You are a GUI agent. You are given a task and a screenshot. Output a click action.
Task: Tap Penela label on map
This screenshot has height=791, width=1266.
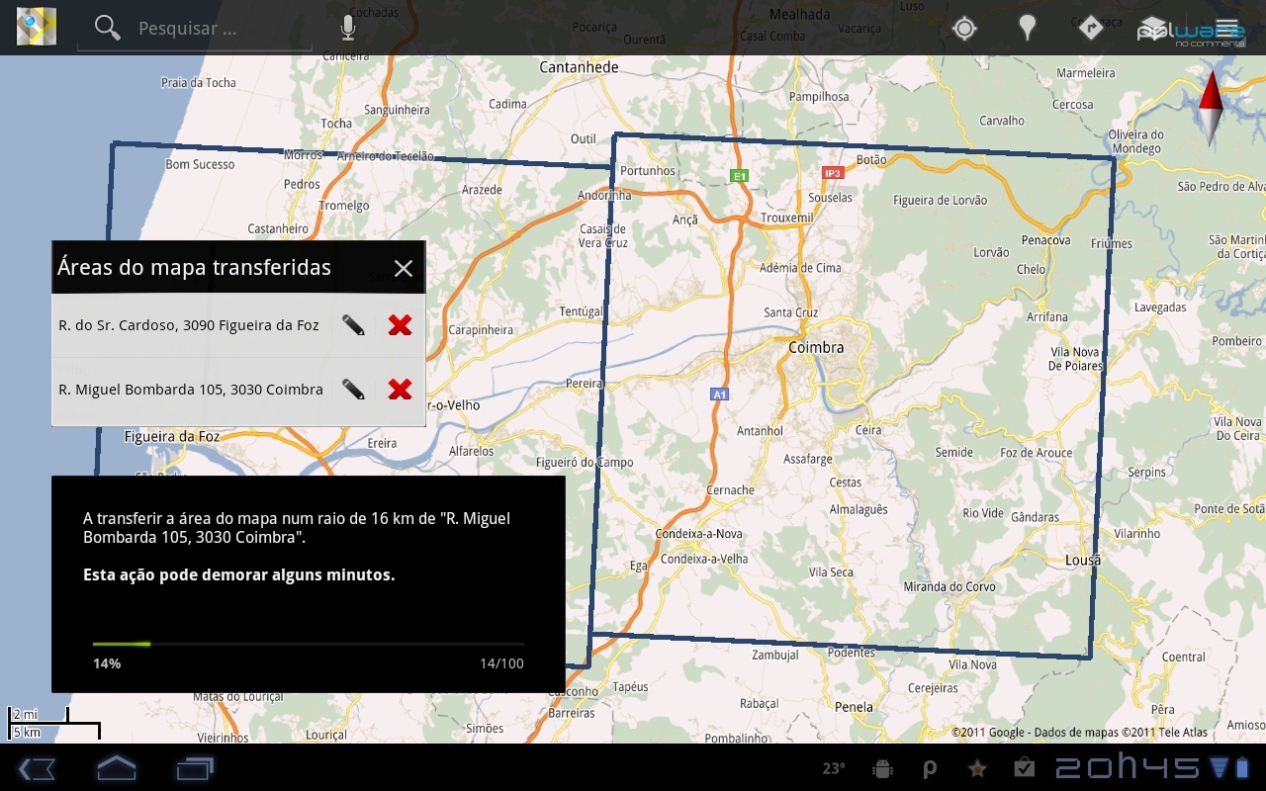pyautogui.click(x=855, y=707)
